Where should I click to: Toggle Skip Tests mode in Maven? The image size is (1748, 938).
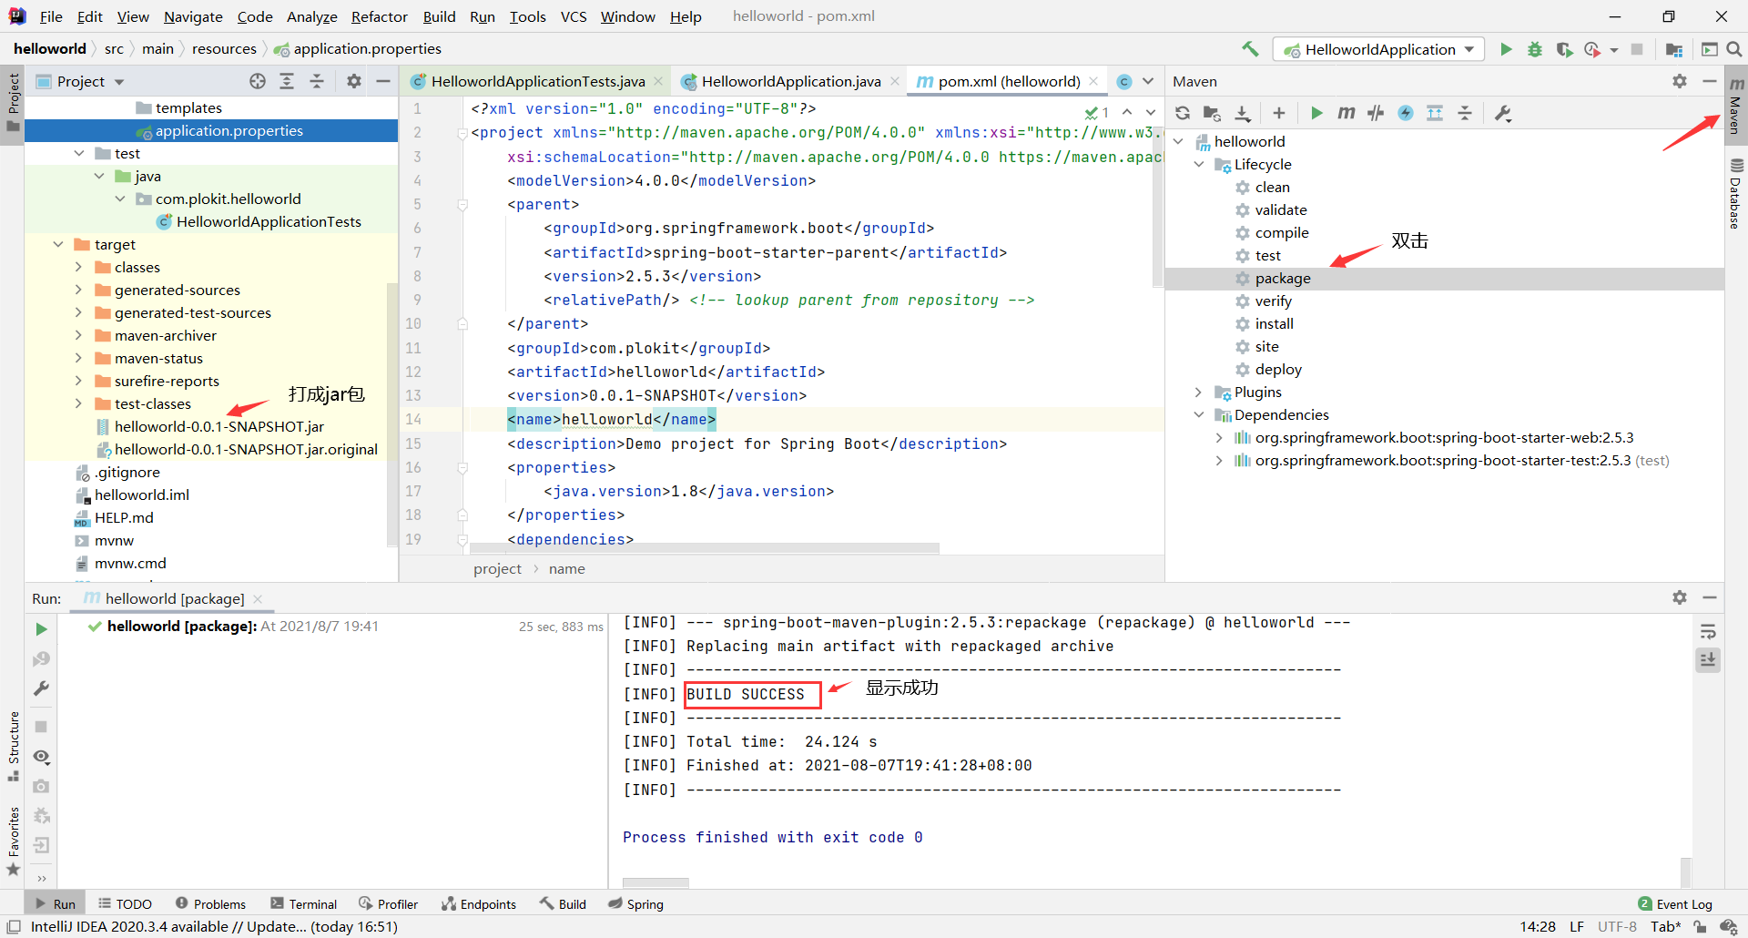[1406, 113]
